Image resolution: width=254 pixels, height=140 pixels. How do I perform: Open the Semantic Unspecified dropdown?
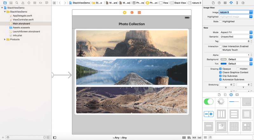236,37
